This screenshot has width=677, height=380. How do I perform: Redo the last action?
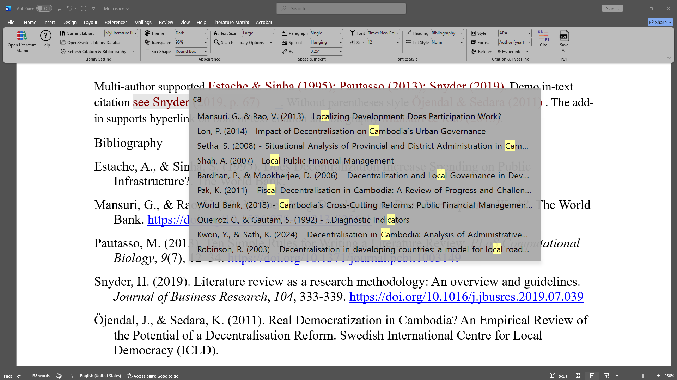[84, 8]
